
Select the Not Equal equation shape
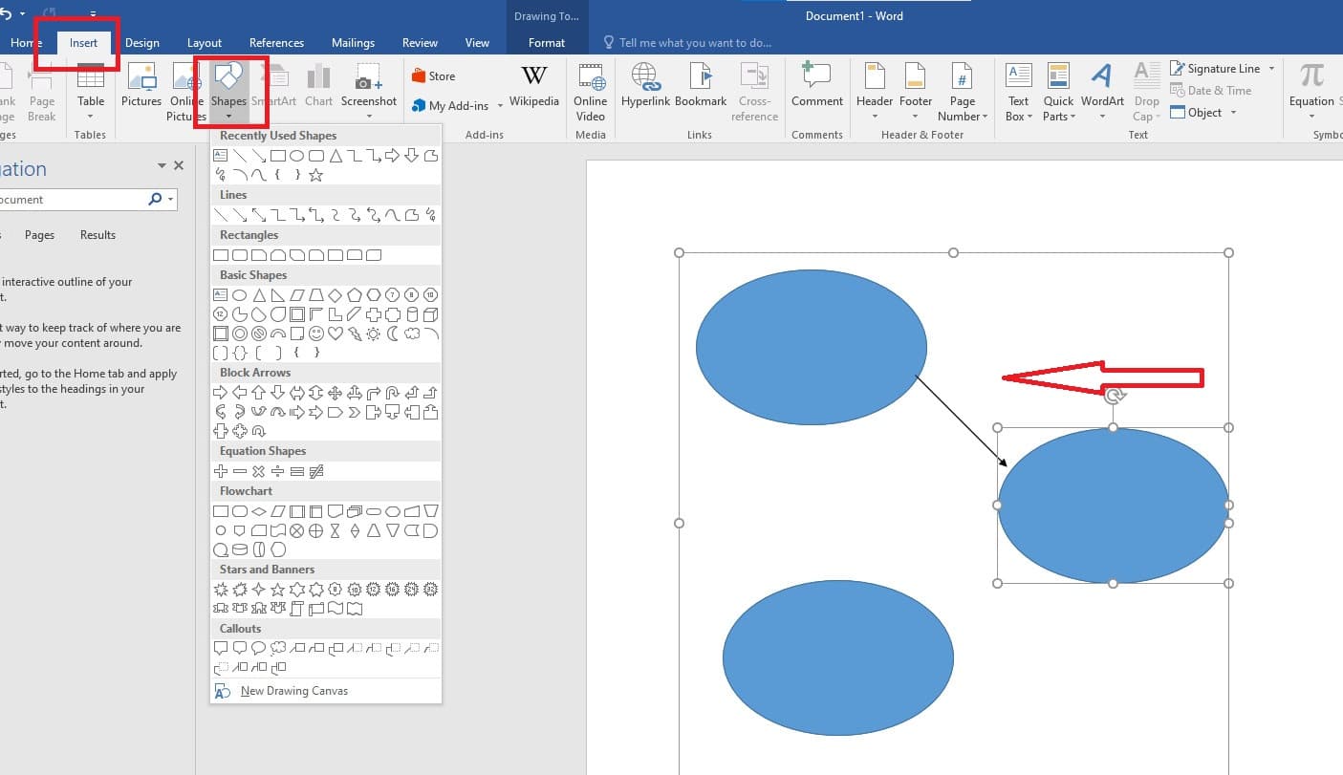tap(315, 471)
